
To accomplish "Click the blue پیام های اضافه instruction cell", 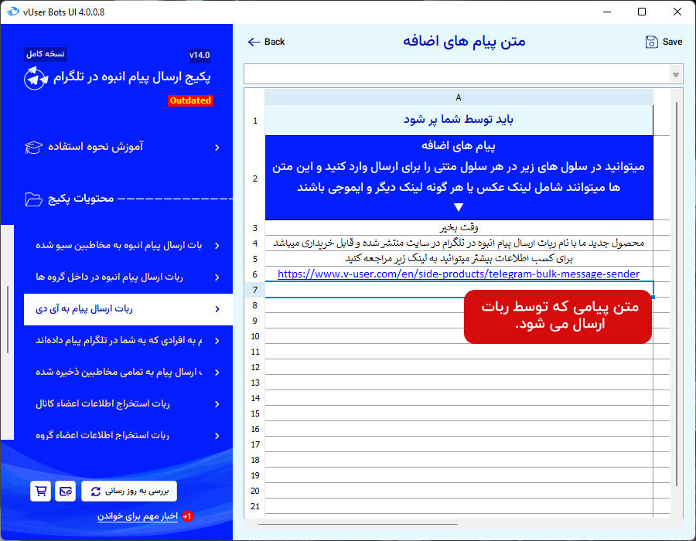I will (459, 178).
